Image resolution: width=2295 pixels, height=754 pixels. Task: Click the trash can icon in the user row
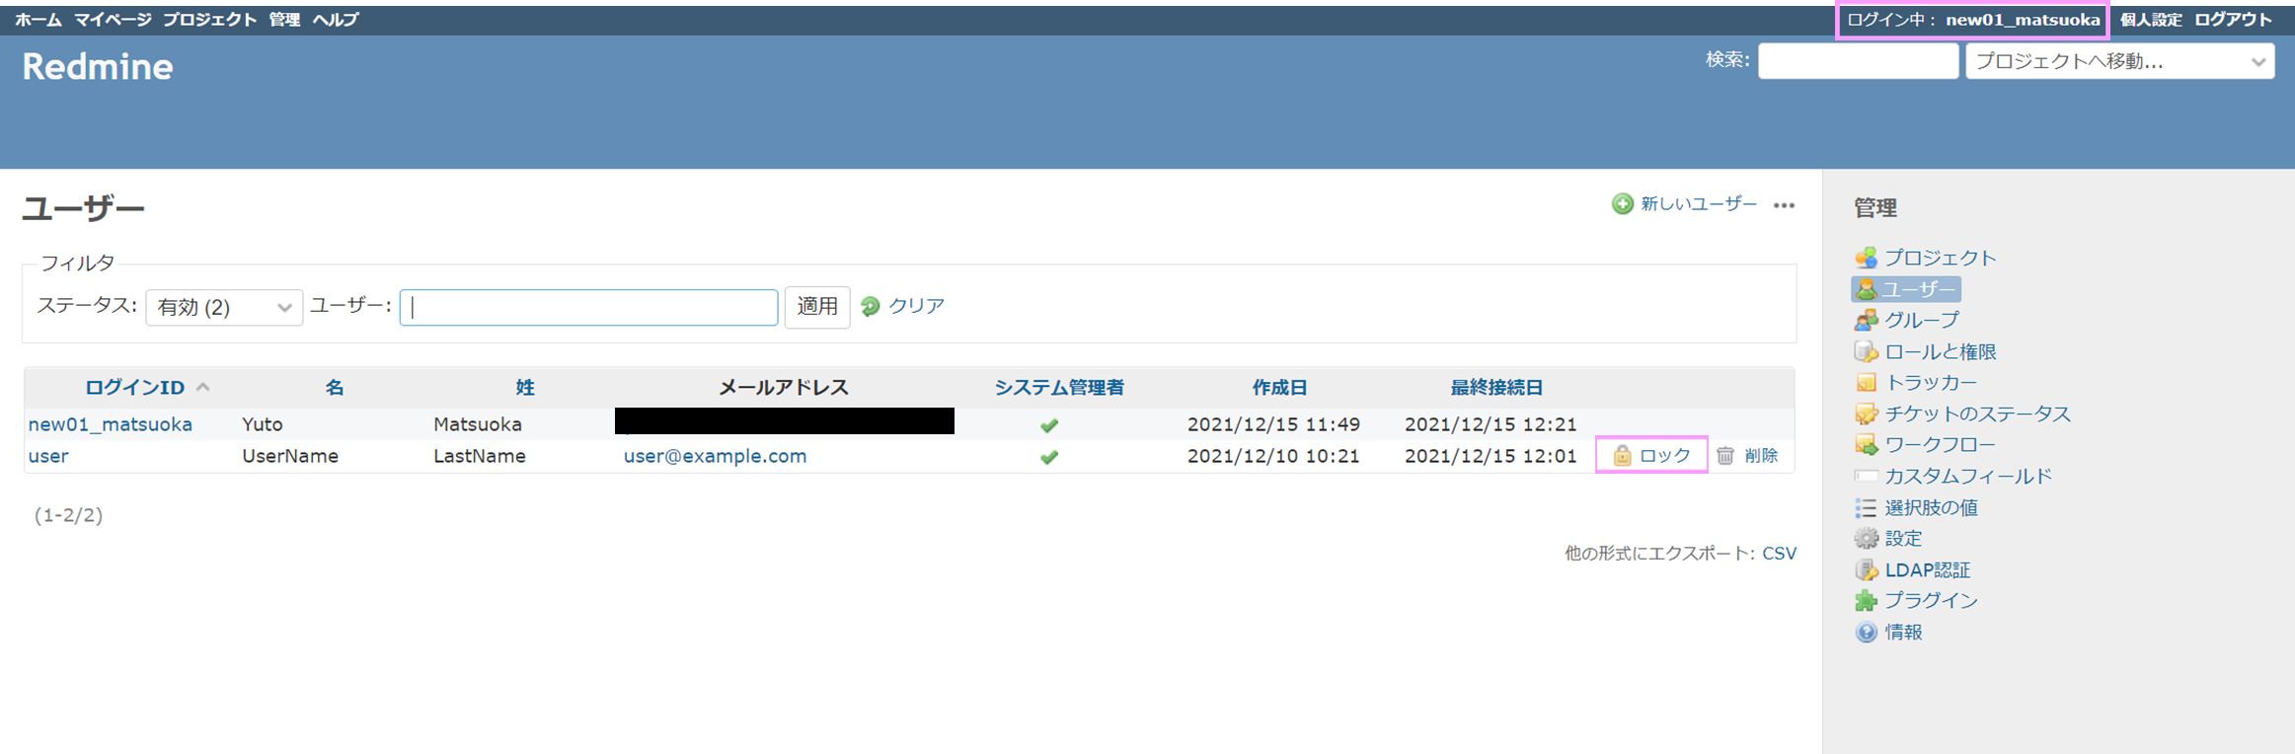[x=1725, y=455]
